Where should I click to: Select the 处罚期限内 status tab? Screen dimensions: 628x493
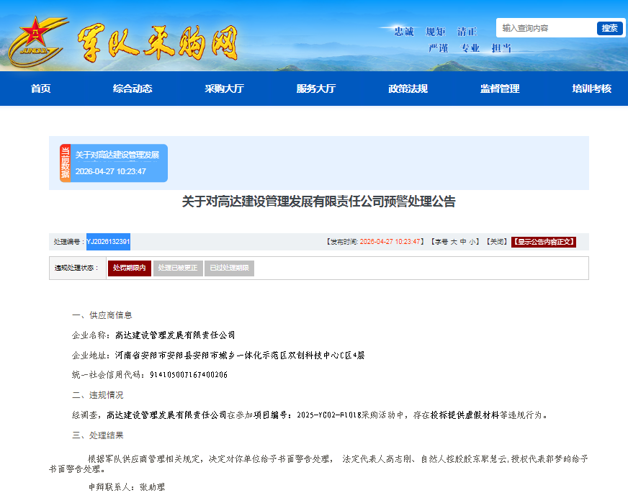pyautogui.click(x=129, y=268)
